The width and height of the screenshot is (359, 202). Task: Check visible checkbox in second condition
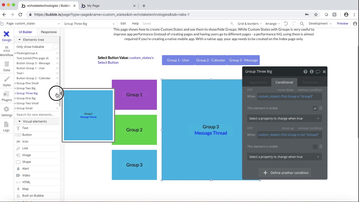(315, 147)
